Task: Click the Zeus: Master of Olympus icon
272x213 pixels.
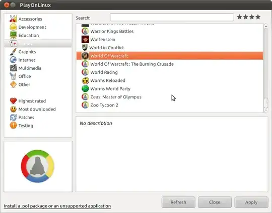Action: pyautogui.click(x=85, y=97)
